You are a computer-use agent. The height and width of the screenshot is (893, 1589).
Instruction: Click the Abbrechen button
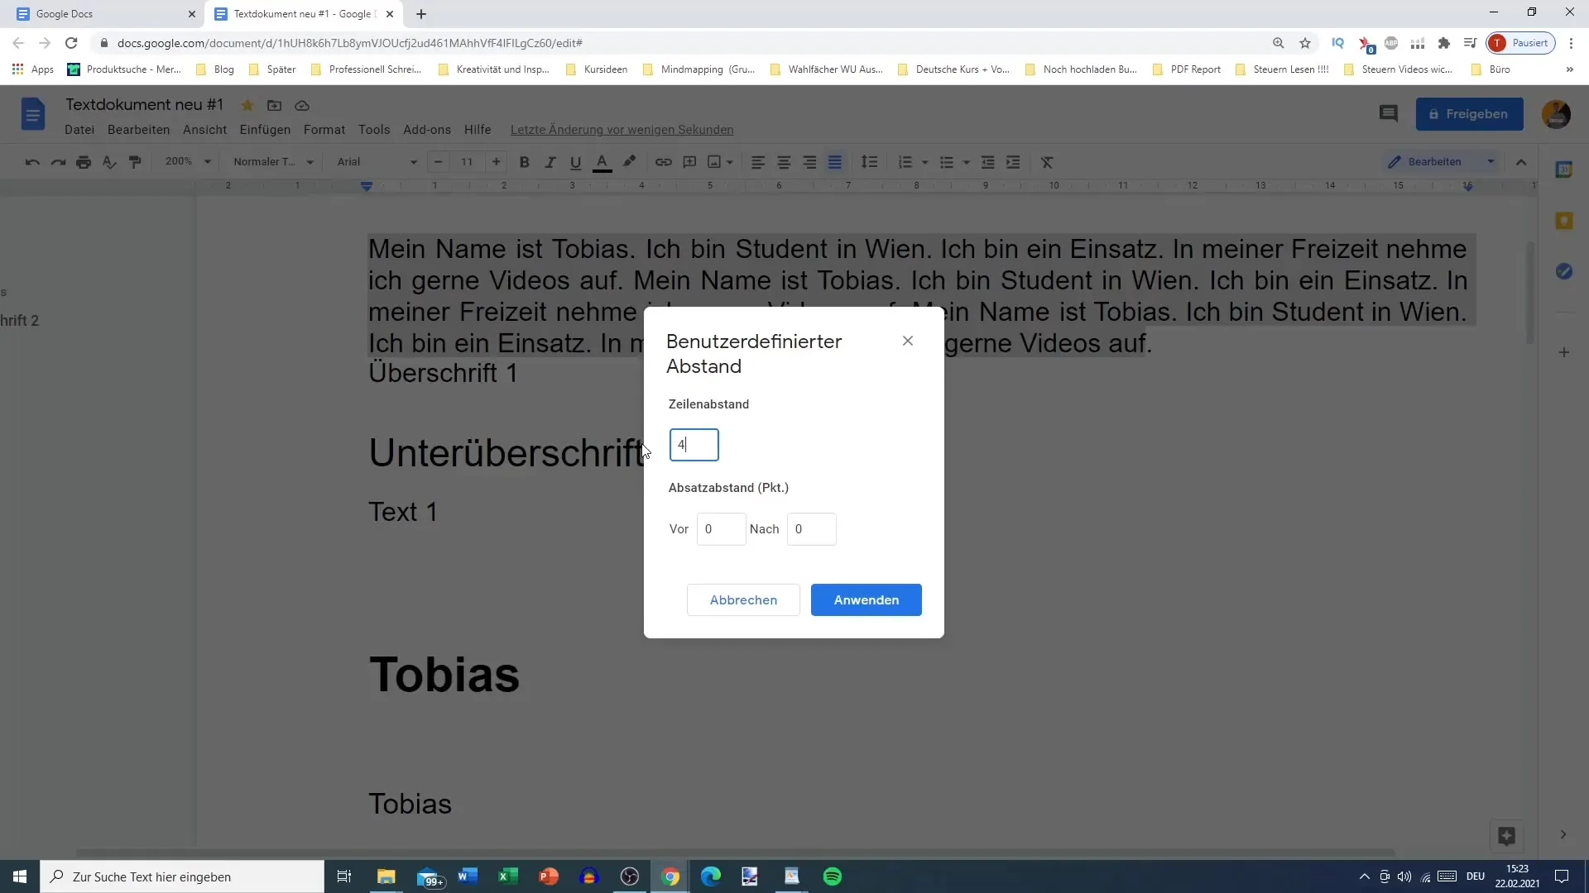(743, 600)
